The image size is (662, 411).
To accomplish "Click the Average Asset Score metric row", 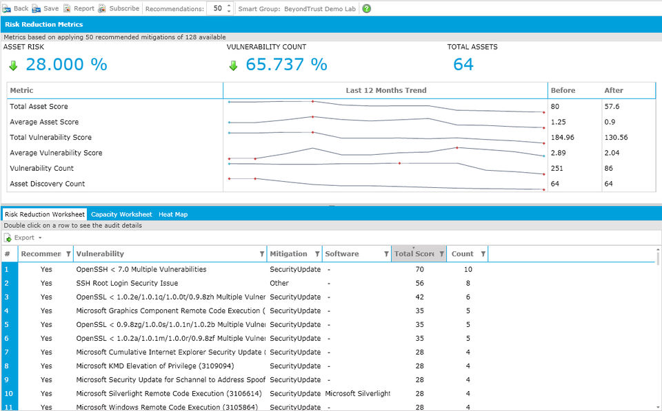I will [332, 122].
